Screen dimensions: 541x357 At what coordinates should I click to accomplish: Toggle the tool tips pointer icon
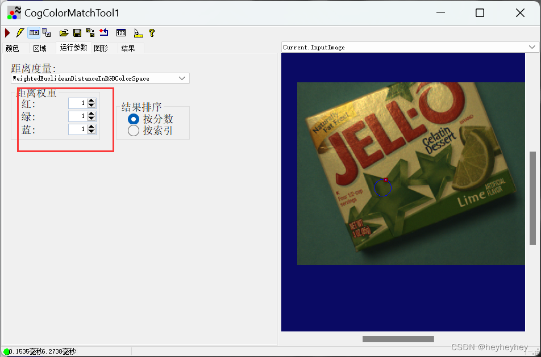point(138,33)
